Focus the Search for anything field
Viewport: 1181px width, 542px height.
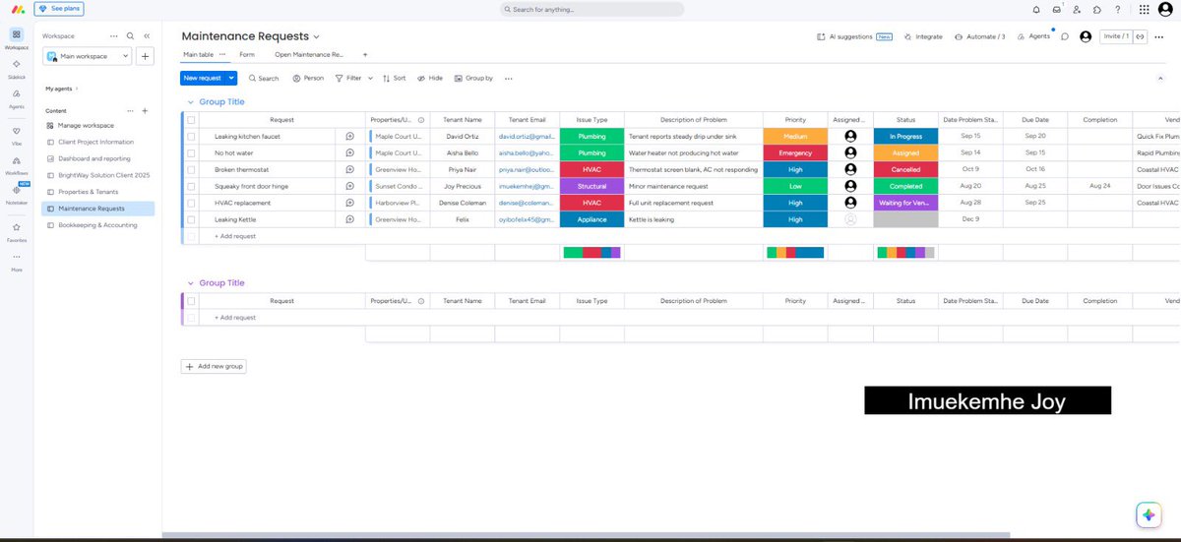coord(591,9)
